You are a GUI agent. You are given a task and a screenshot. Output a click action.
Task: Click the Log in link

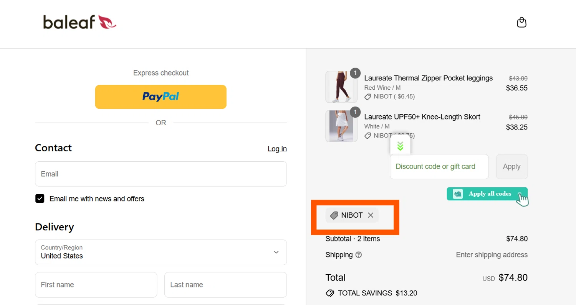tap(277, 149)
